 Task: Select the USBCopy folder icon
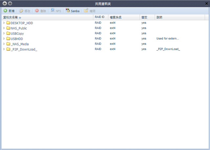coord(8,33)
